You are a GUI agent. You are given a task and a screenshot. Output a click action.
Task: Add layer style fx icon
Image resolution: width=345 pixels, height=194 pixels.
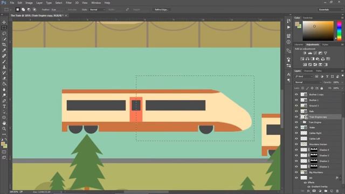point(308,191)
